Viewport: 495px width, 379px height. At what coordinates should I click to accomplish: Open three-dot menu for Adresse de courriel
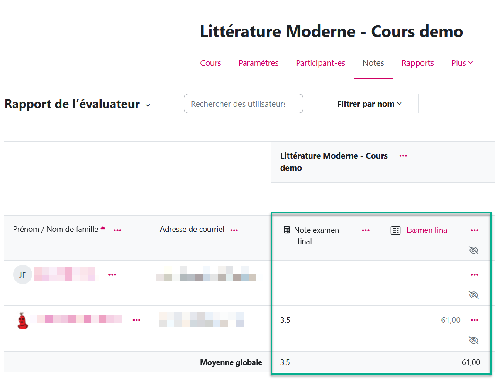(234, 230)
